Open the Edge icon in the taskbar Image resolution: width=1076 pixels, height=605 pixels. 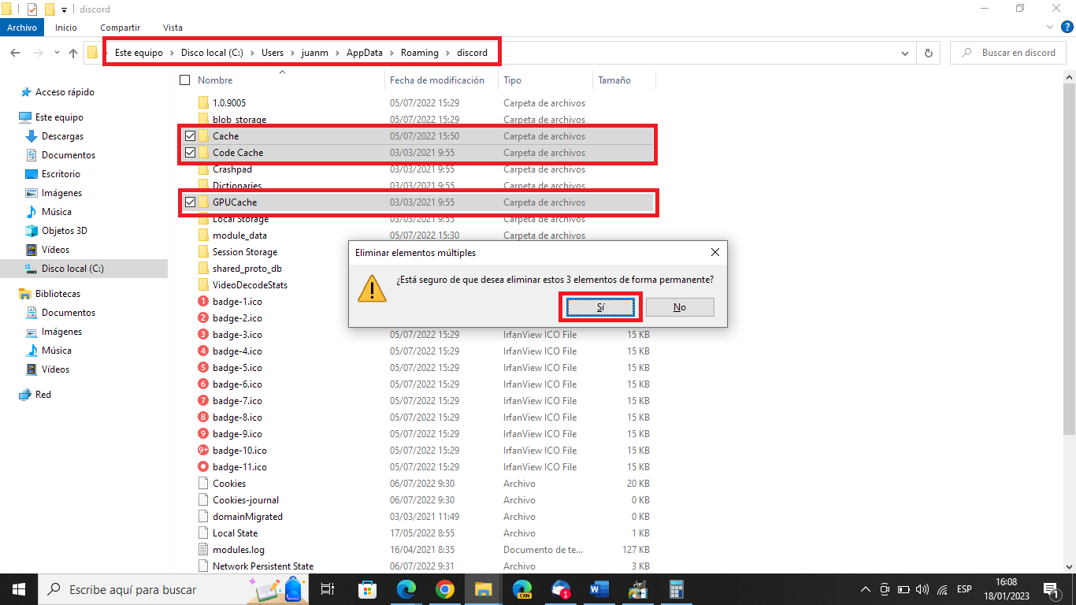click(406, 588)
